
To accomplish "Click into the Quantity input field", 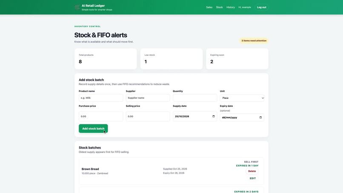I will point(194,98).
